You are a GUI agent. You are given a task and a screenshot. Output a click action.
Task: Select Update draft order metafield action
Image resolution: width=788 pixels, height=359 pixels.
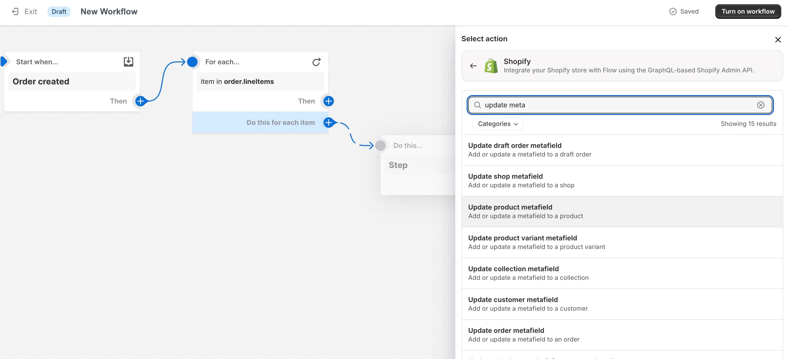coord(622,150)
